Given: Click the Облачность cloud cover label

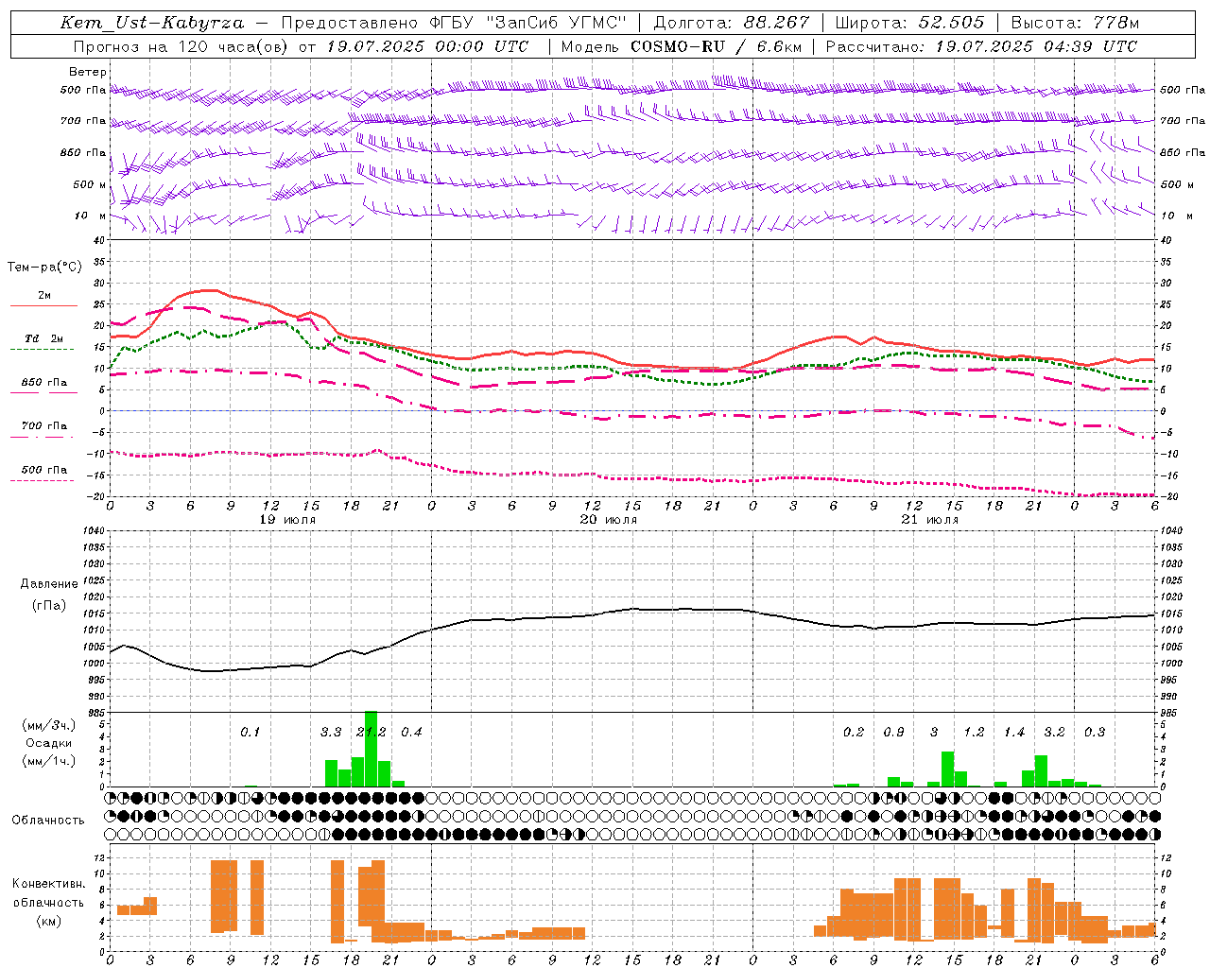Looking at the screenshot, I should [48, 820].
